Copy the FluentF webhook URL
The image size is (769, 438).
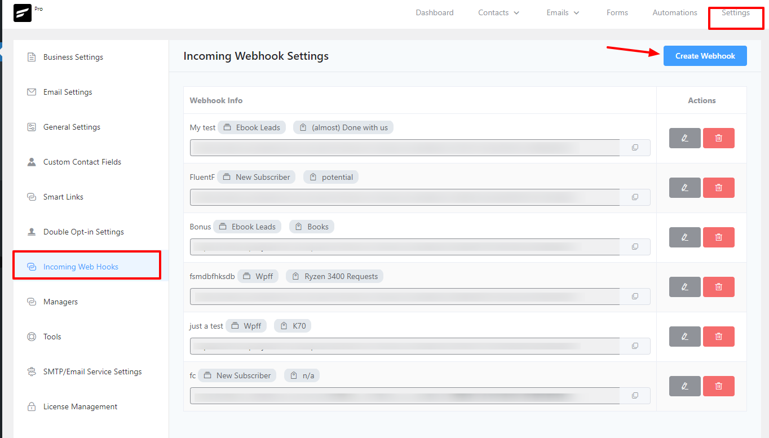tap(635, 197)
